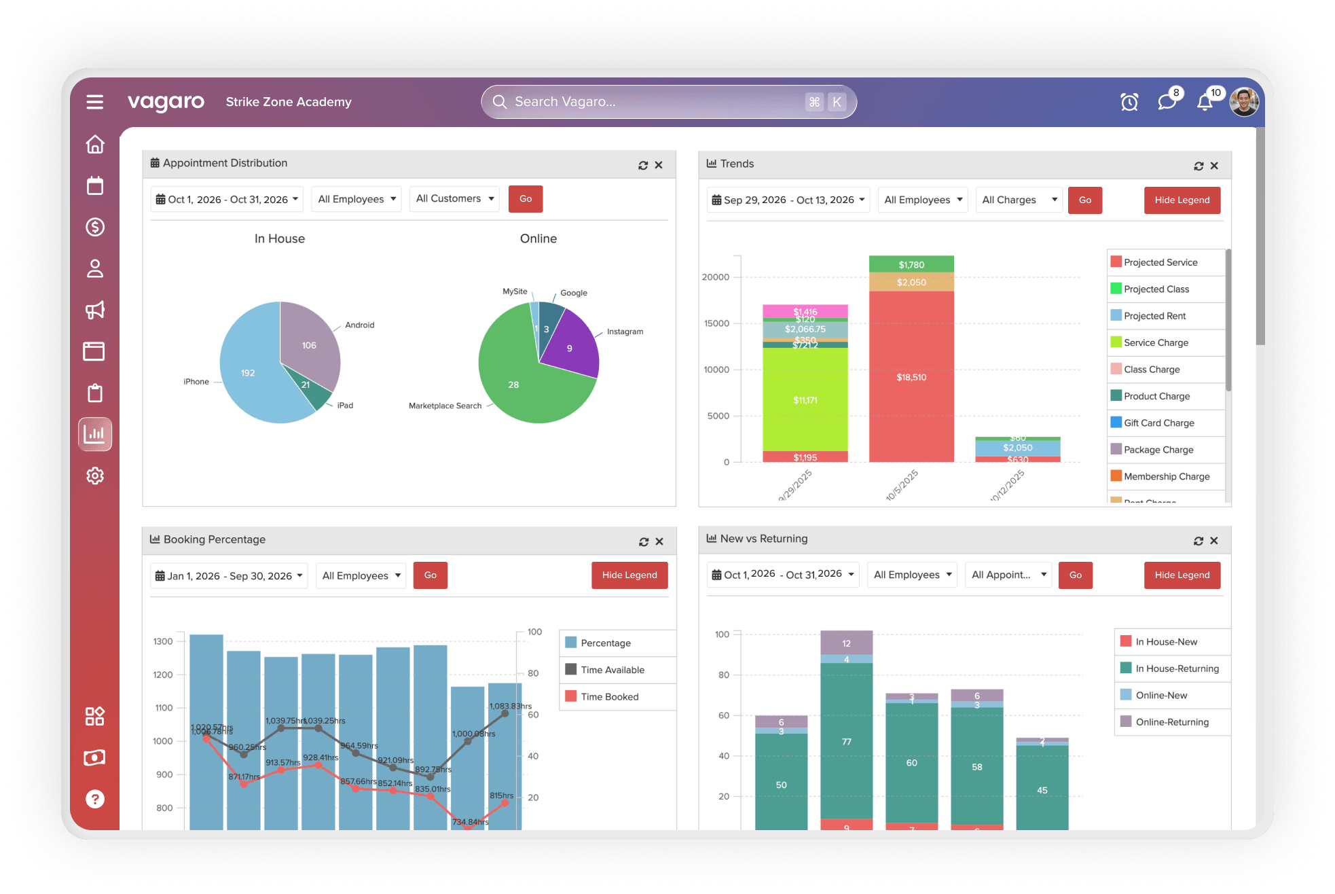Image resolution: width=1335 pixels, height=894 pixels.
Task: Expand the All Charges dropdown in Trends
Action: point(1019,199)
